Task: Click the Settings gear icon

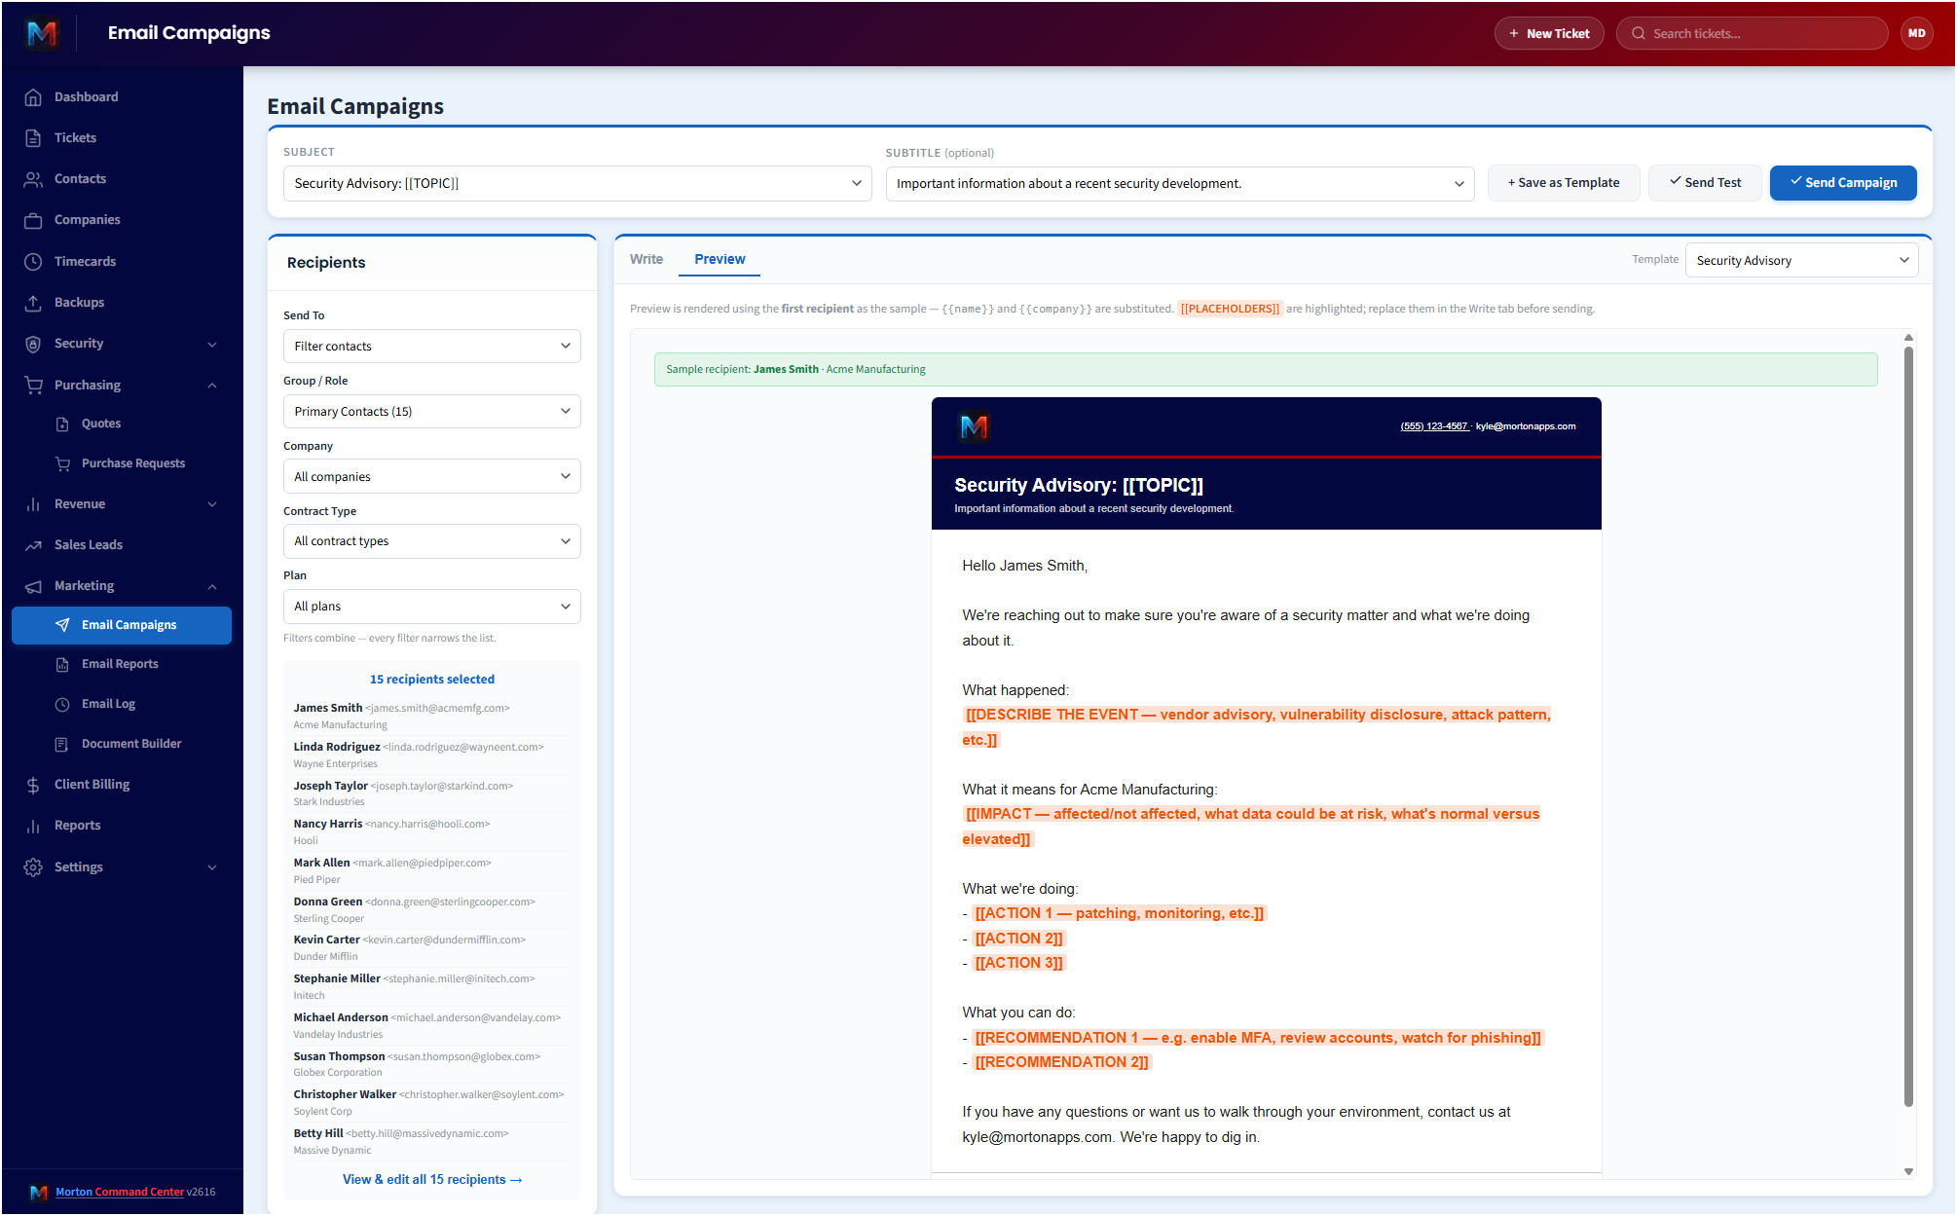Action: pyautogui.click(x=33, y=866)
